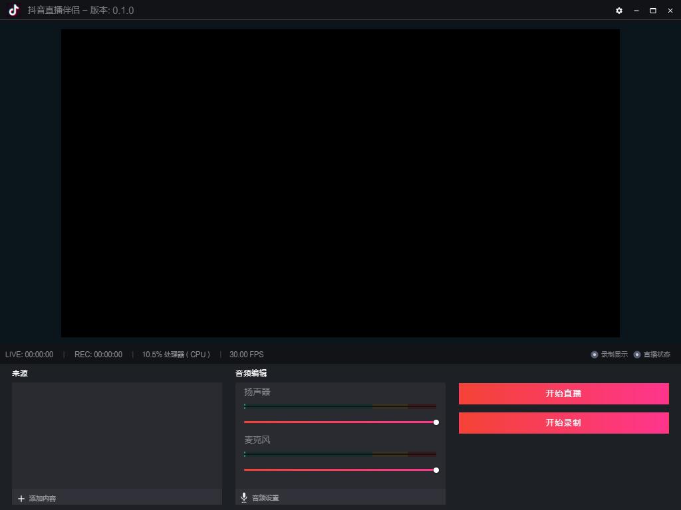Image resolution: width=681 pixels, height=510 pixels.
Task: Click the empty 来源 sources list area
Action: pos(117,435)
